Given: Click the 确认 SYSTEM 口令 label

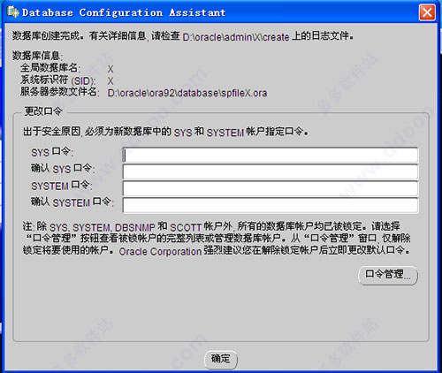Looking at the screenshot, I should [x=72, y=202].
